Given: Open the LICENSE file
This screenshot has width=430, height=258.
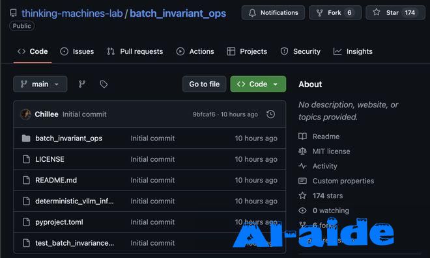Looking at the screenshot, I should pos(50,159).
